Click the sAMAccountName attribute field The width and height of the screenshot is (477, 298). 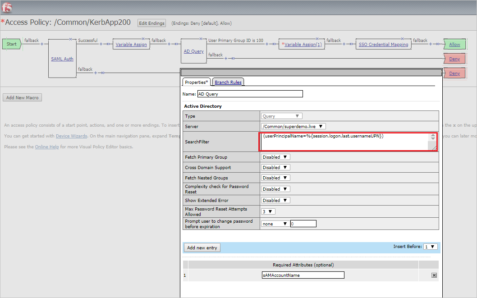pyautogui.click(x=303, y=275)
